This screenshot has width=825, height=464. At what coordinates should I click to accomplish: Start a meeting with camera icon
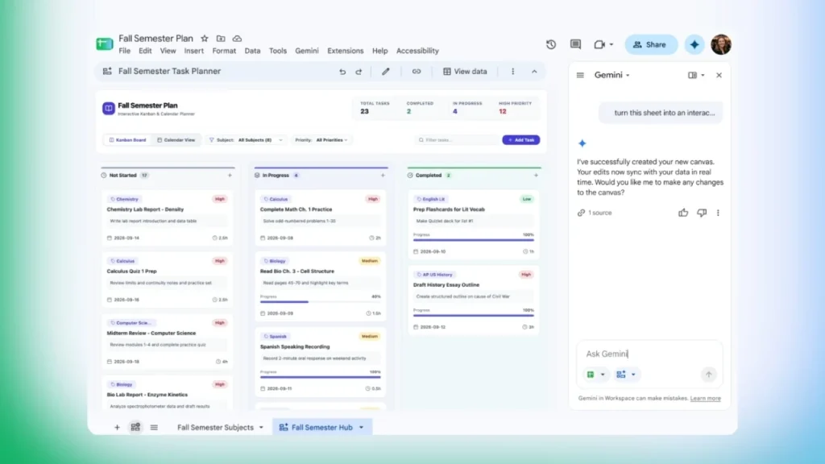[599, 45]
